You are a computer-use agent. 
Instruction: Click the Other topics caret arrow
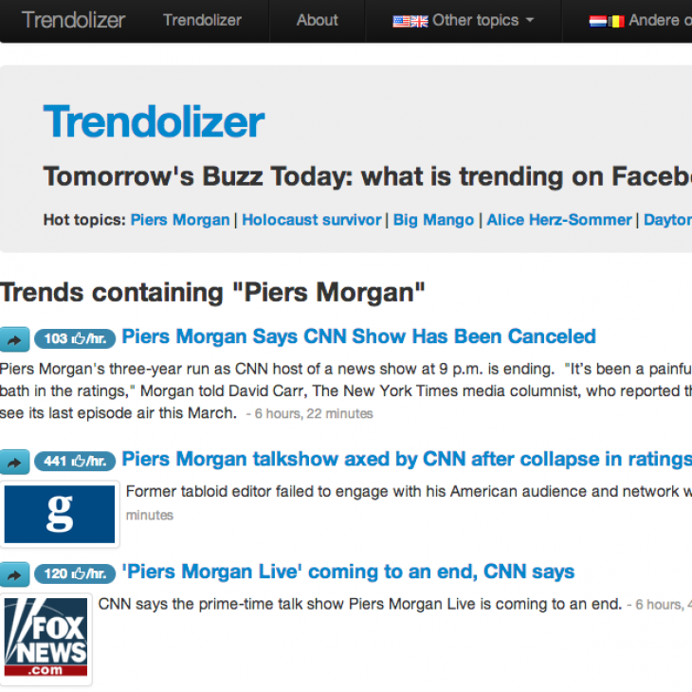tap(530, 20)
